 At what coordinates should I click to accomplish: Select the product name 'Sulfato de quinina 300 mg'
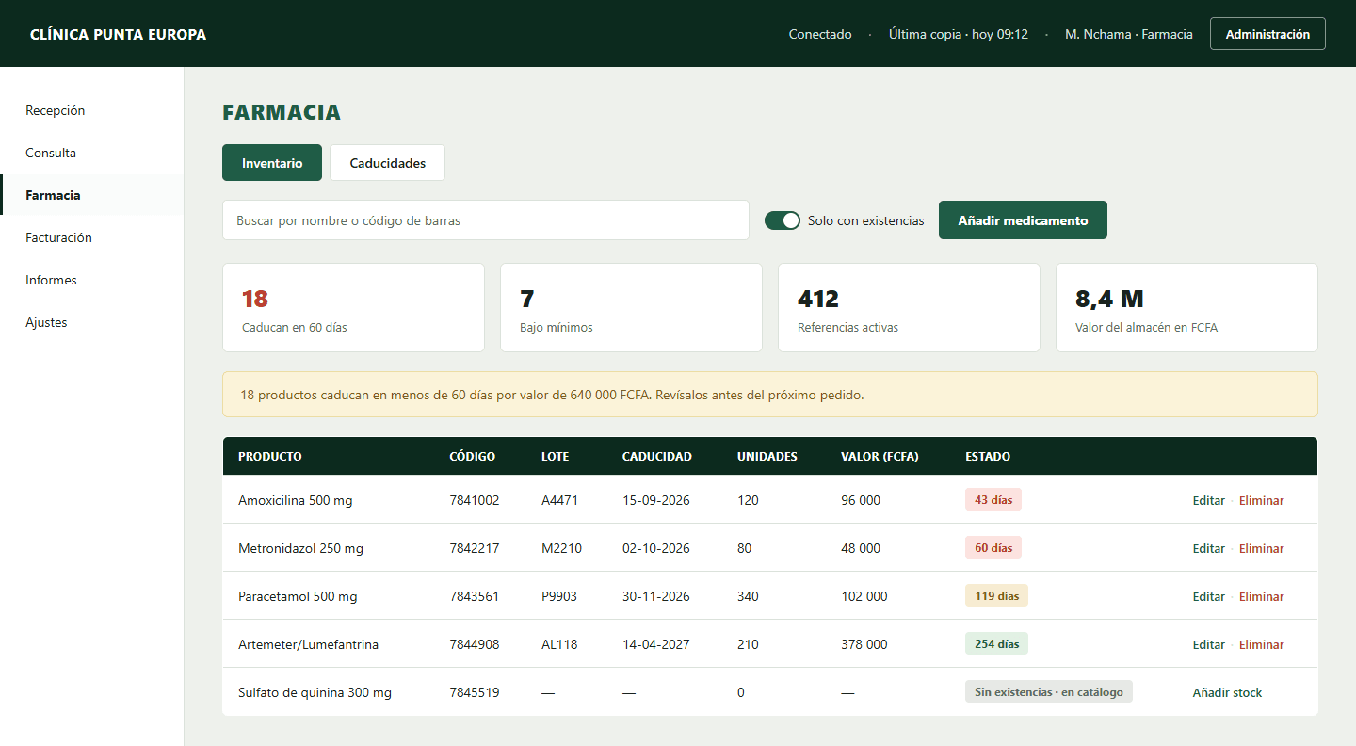(315, 692)
